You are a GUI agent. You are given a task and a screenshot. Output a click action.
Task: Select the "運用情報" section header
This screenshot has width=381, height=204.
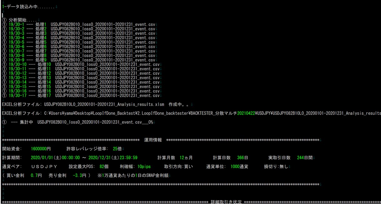[x=153, y=139]
